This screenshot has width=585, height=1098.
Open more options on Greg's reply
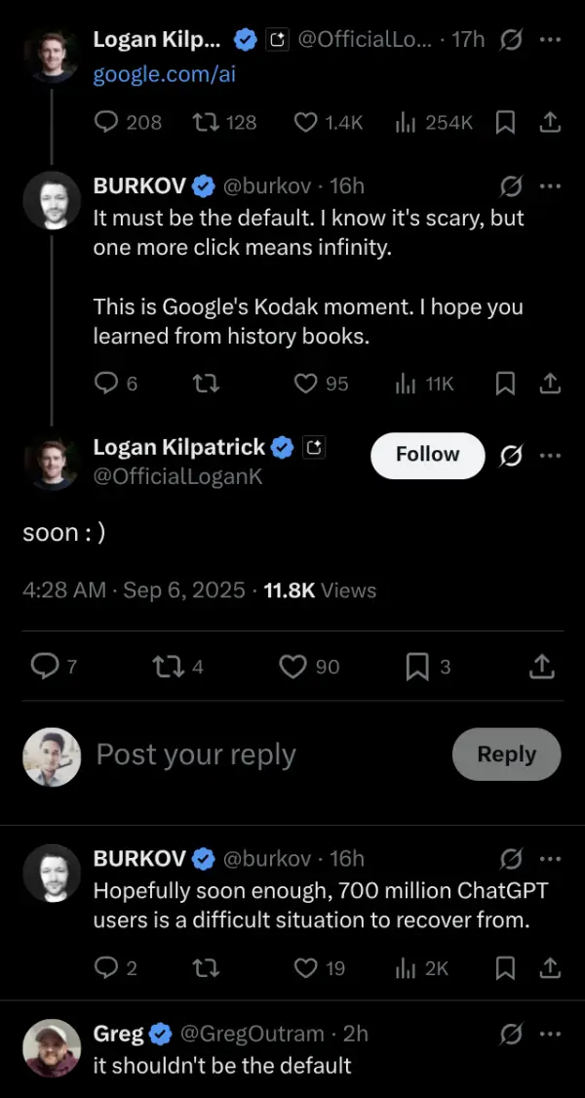(x=550, y=1033)
